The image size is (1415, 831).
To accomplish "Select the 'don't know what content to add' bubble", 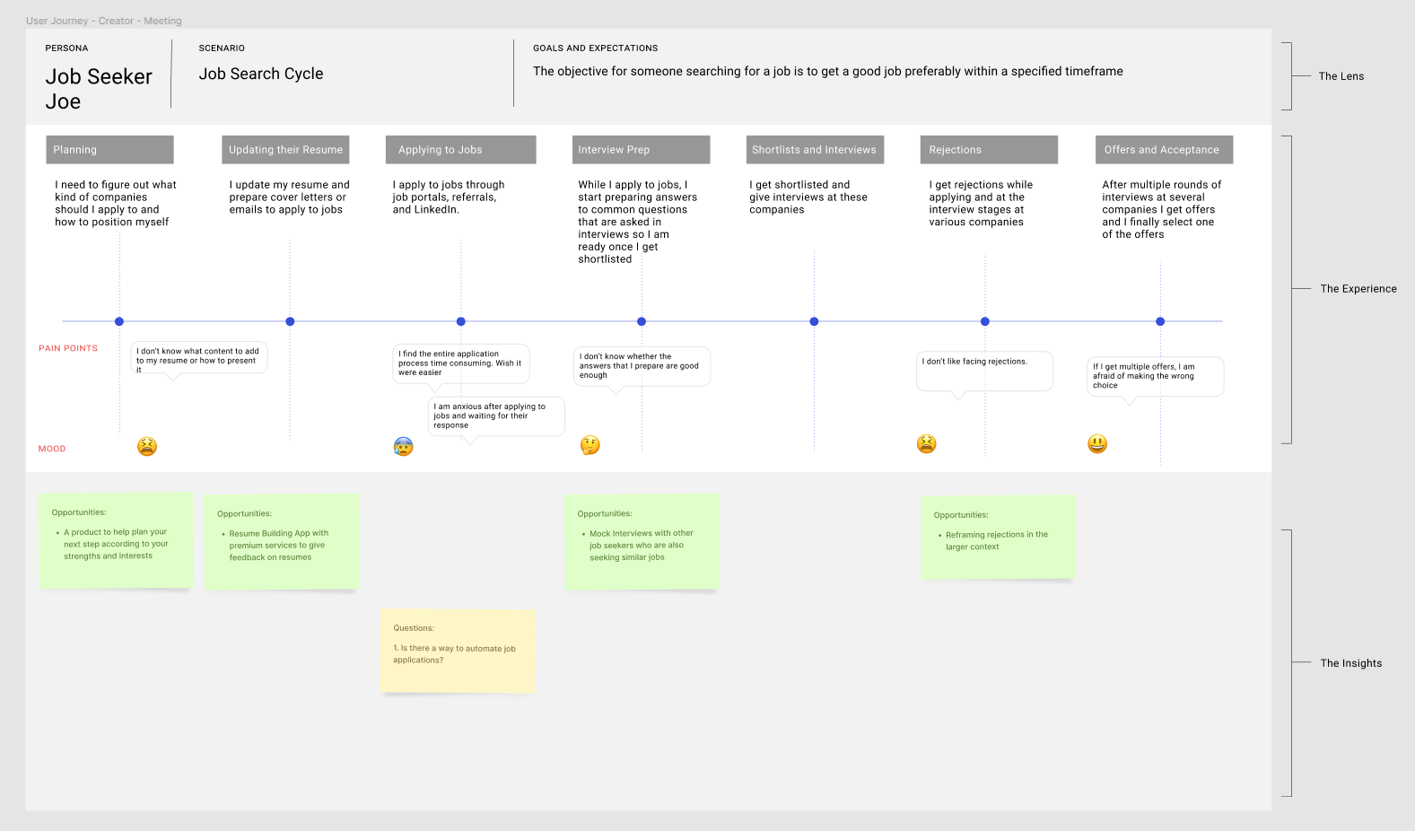I will (199, 358).
